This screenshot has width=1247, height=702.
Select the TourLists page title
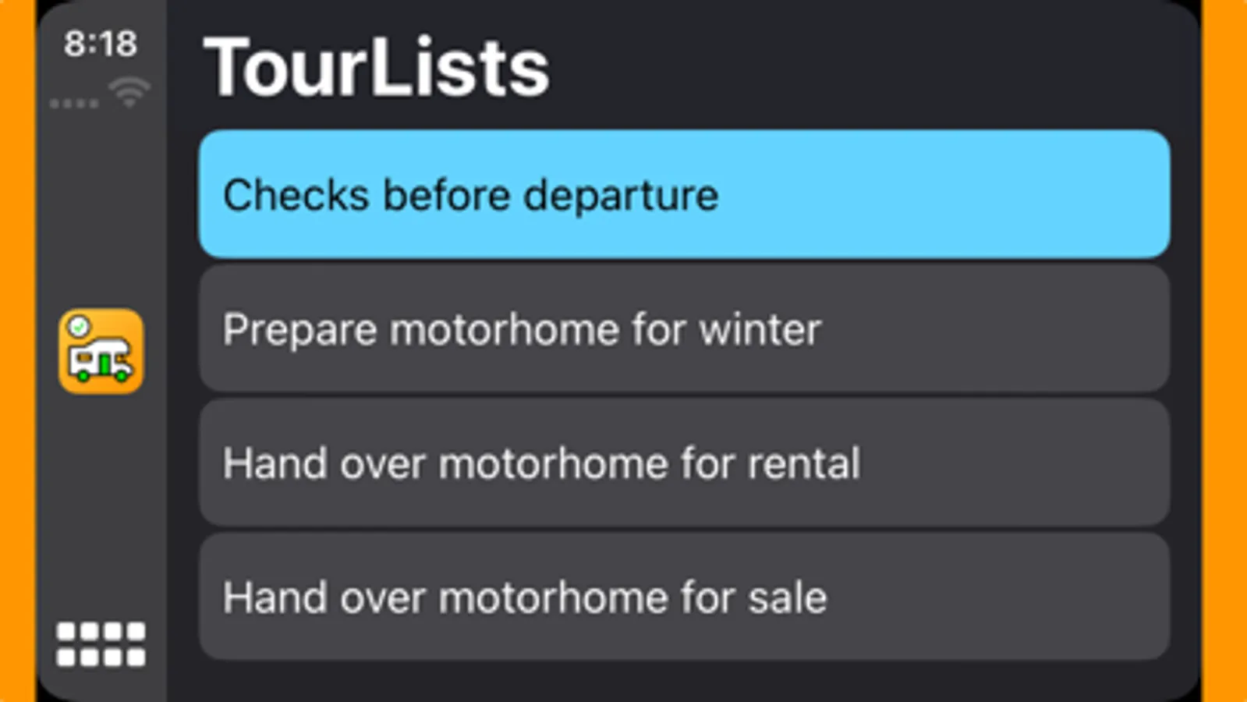pyautogui.click(x=377, y=68)
